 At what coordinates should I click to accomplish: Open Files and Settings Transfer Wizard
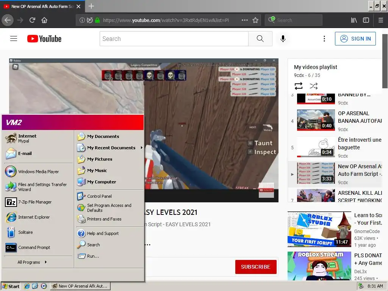coord(38,187)
